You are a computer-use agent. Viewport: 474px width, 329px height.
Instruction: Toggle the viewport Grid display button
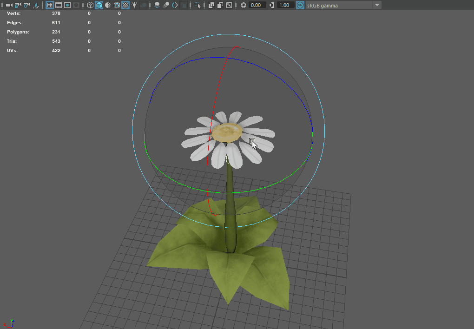pos(50,5)
